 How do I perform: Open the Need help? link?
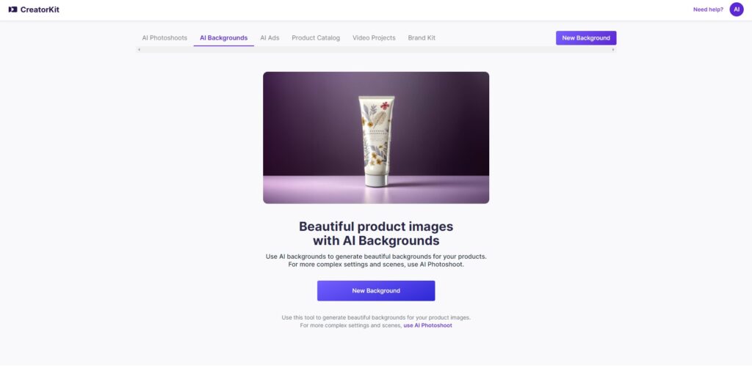pyautogui.click(x=708, y=10)
